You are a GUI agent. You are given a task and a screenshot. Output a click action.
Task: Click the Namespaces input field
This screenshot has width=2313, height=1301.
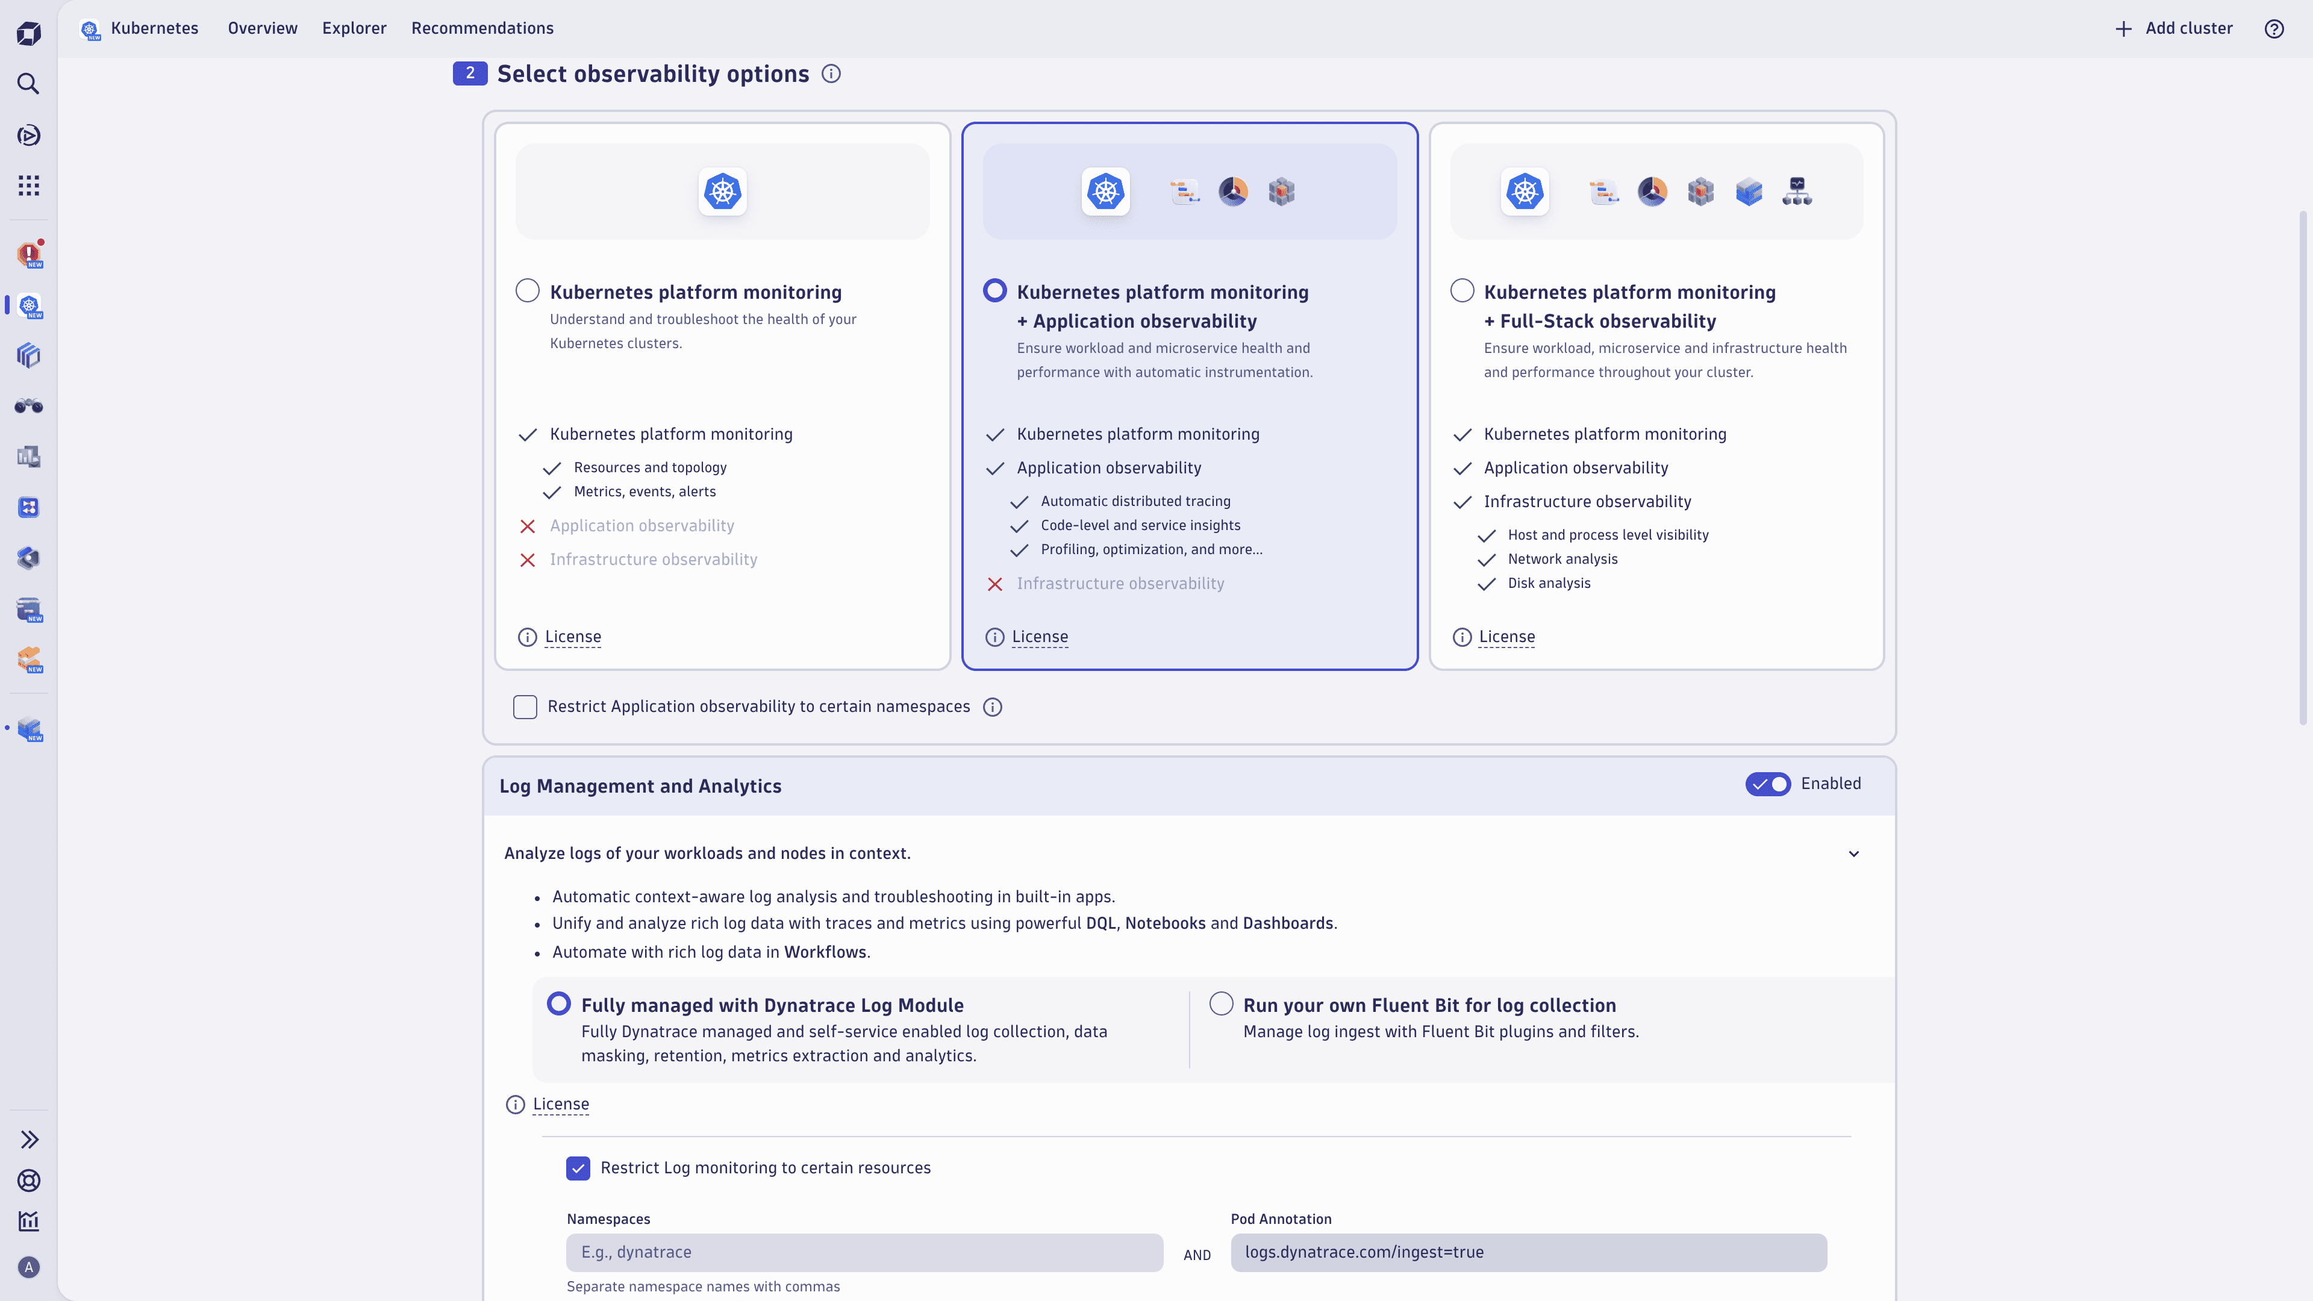click(865, 1253)
